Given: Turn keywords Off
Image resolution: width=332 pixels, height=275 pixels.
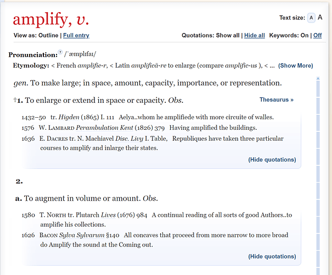Looking at the screenshot, I should [317, 35].
